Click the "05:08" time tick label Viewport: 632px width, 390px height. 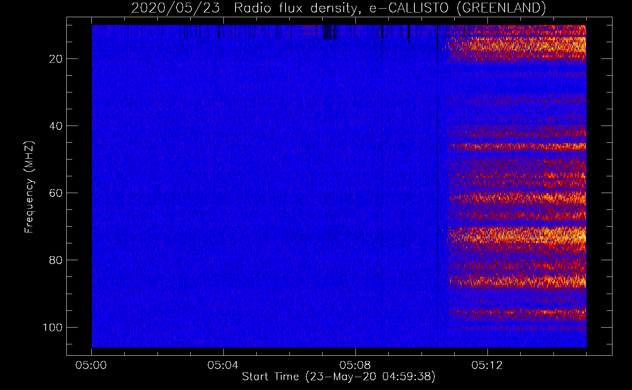[355, 365]
